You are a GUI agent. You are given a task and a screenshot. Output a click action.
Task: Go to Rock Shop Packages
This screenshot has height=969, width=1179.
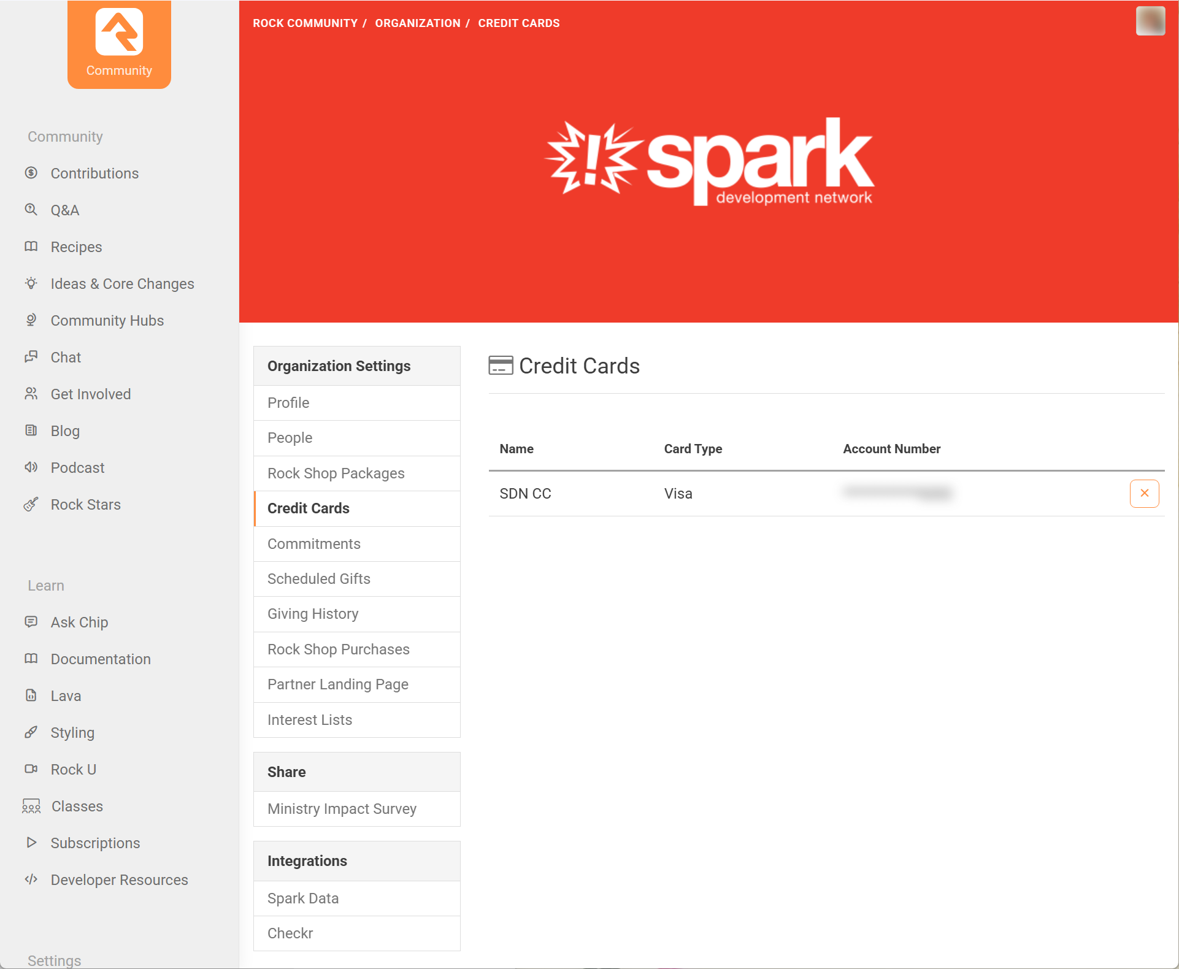click(x=357, y=473)
